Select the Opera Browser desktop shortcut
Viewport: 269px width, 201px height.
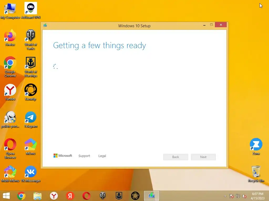coord(10,148)
